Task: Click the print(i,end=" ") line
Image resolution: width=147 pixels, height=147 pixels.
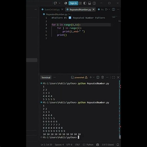Action: click(74, 32)
